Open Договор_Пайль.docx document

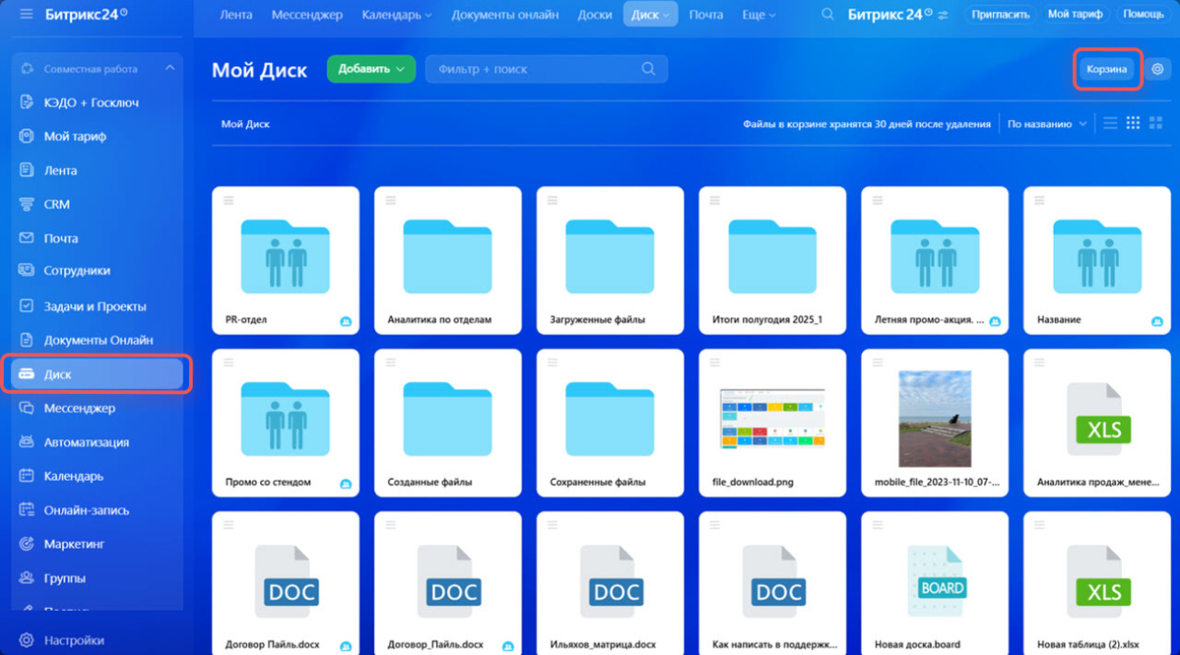[x=448, y=583]
